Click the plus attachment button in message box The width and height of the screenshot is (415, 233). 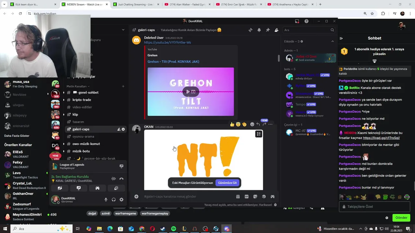(136, 196)
